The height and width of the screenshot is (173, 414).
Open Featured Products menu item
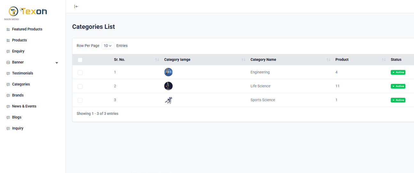click(x=27, y=29)
